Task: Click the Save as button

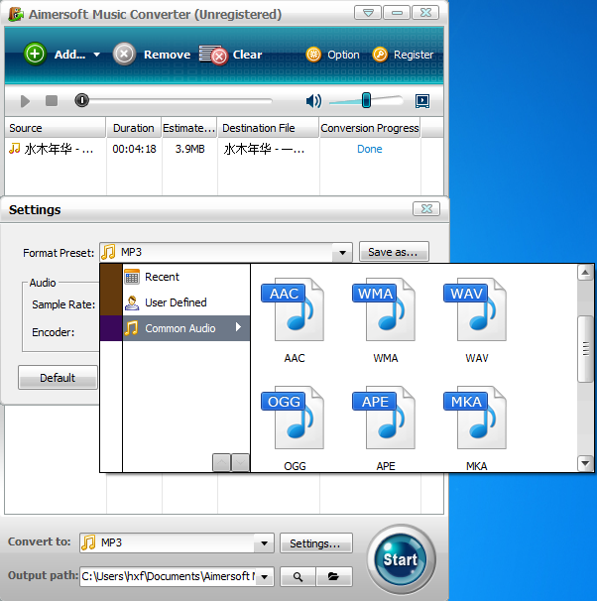Action: point(394,252)
